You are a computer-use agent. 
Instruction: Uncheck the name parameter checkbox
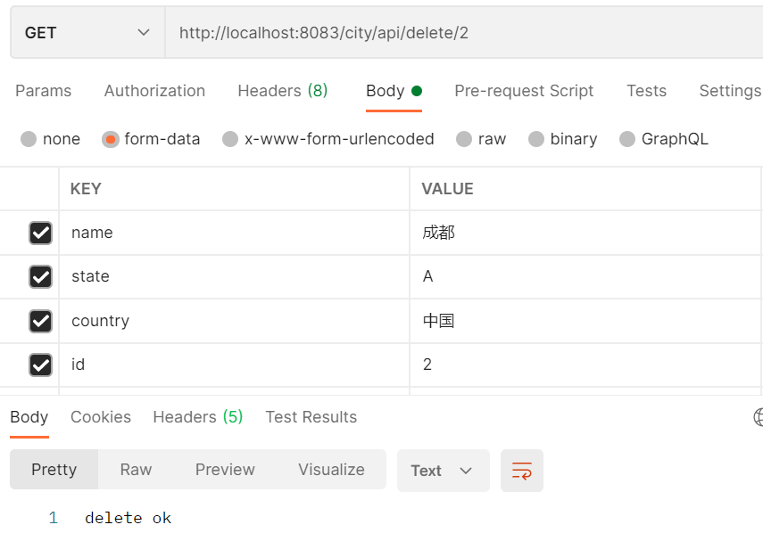(x=40, y=233)
